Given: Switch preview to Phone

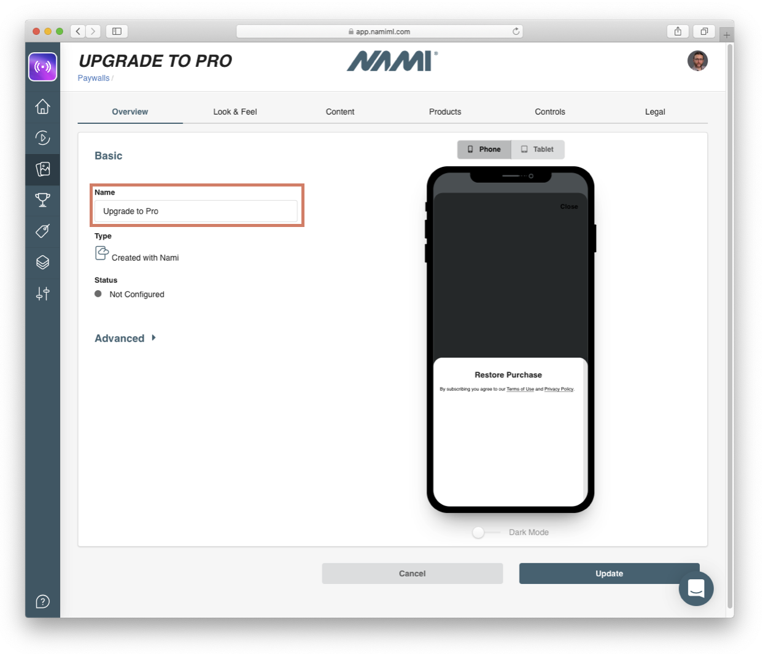Looking at the screenshot, I should (484, 149).
